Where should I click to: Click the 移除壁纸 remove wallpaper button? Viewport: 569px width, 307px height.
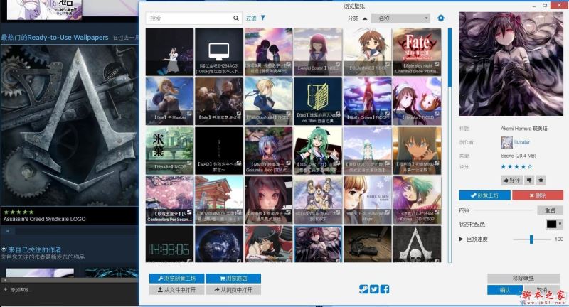pyautogui.click(x=523, y=279)
